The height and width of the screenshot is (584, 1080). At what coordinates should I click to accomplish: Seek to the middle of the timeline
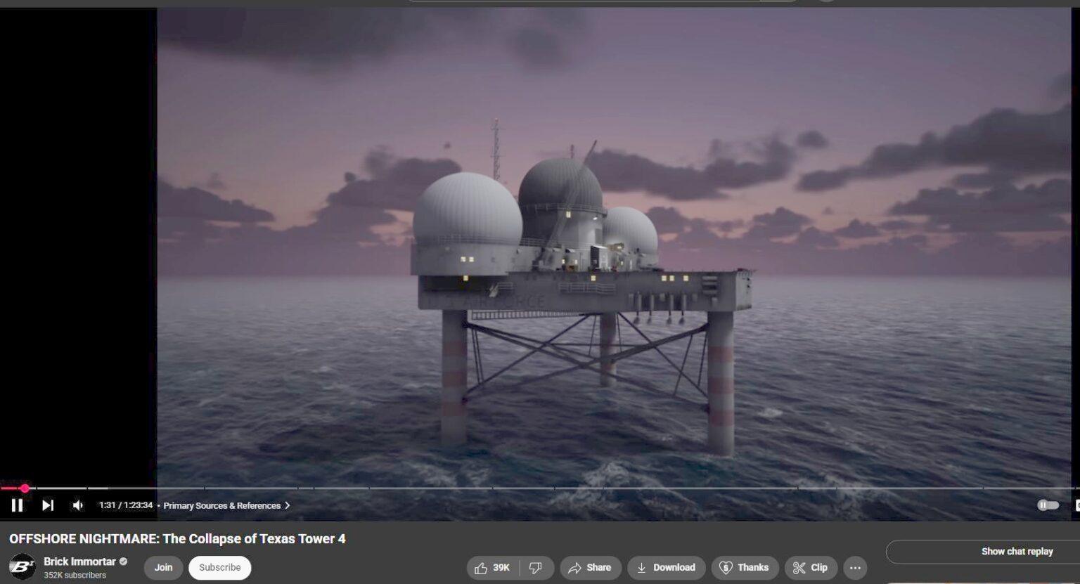(540, 488)
